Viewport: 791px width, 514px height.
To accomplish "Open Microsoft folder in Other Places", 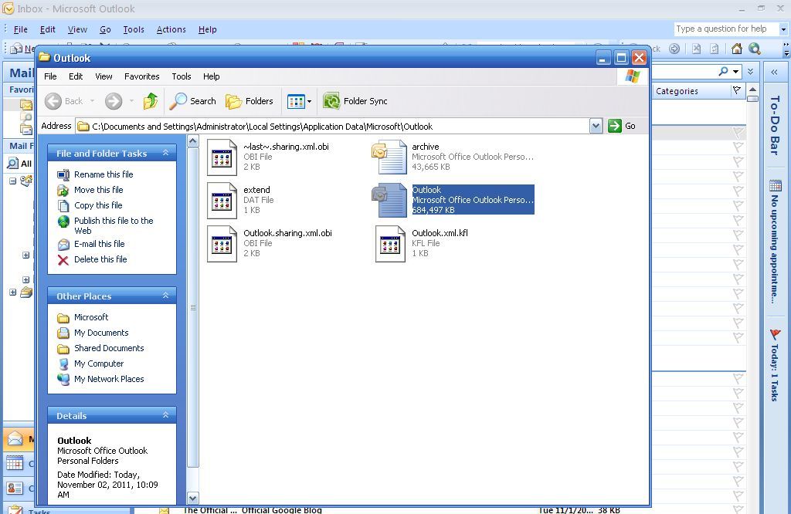I will coord(91,317).
